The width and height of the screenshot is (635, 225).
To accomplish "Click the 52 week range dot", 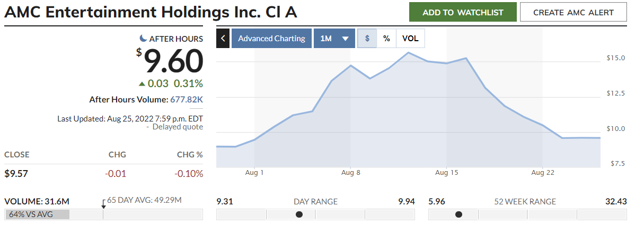I will [458, 214].
